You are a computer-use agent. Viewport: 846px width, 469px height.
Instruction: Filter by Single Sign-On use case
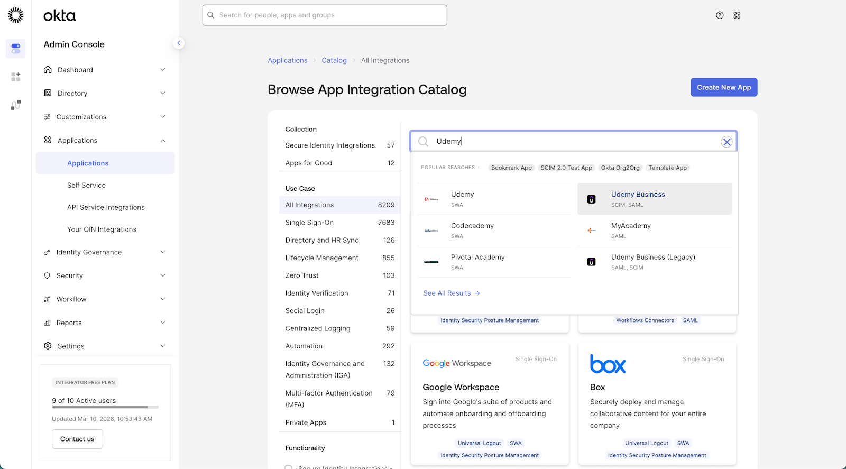pos(340,223)
